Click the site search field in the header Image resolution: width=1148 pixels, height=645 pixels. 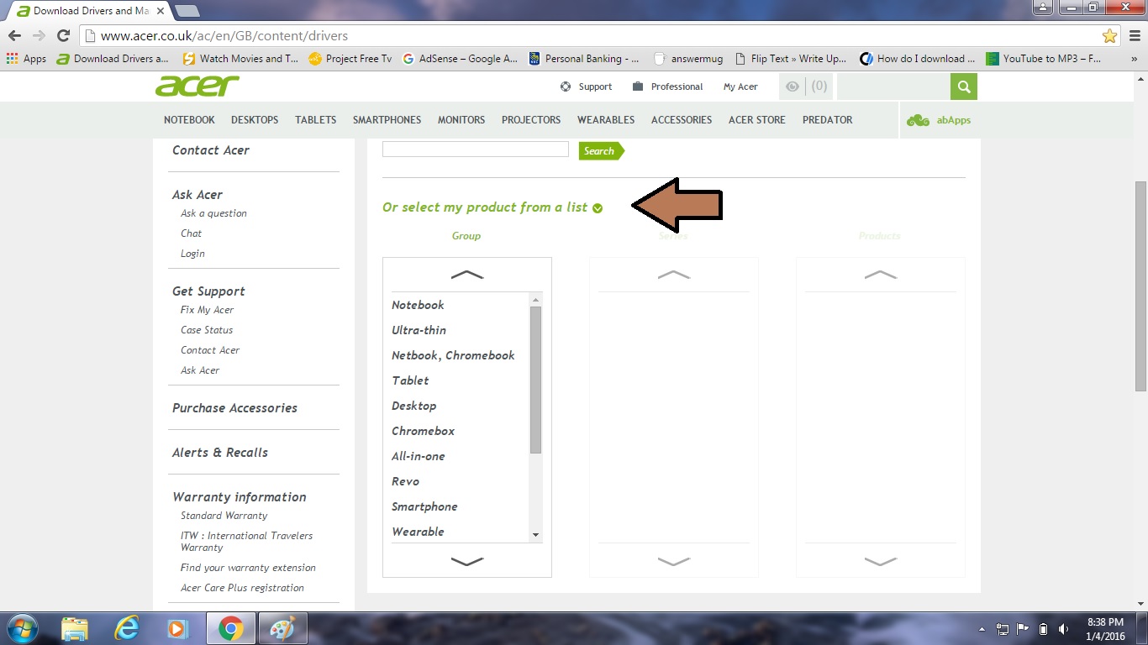click(893, 87)
